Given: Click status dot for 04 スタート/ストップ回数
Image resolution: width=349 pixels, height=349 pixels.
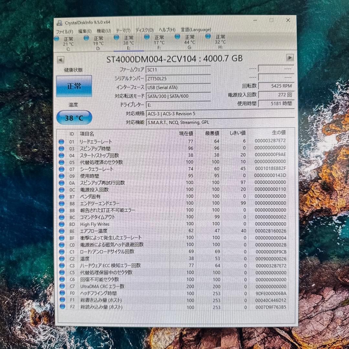Looking at the screenshot, I should [62, 155].
